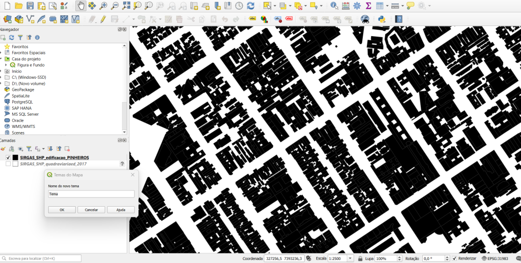Adjust the Rotação spinner arrows

click(x=447, y=258)
